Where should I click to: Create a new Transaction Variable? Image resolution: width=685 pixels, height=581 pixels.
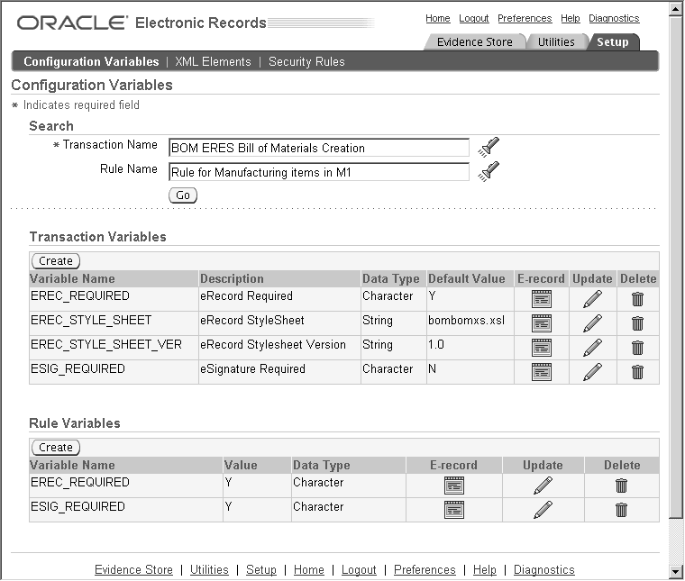point(56,261)
